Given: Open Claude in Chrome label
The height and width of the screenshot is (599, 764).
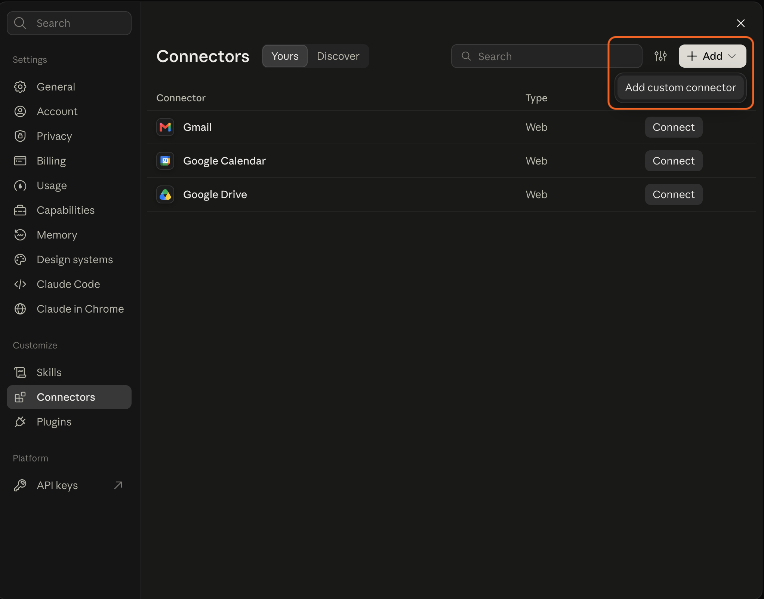Looking at the screenshot, I should pos(80,309).
